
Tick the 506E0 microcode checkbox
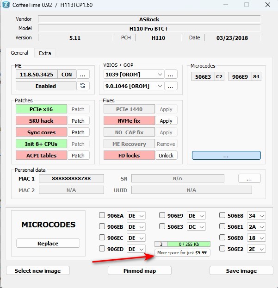click(x=222, y=238)
